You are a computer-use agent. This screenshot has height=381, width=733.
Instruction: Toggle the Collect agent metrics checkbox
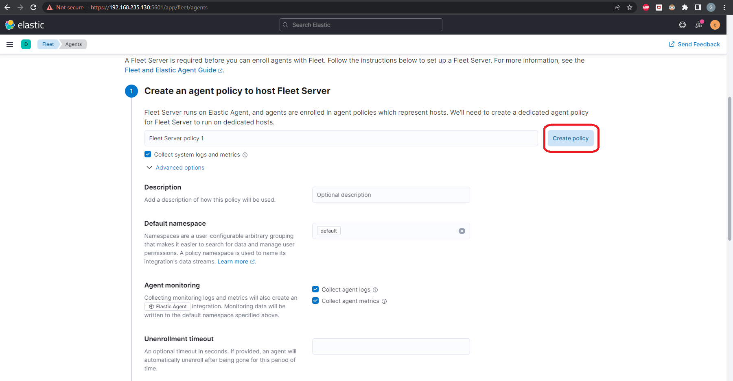click(x=315, y=301)
